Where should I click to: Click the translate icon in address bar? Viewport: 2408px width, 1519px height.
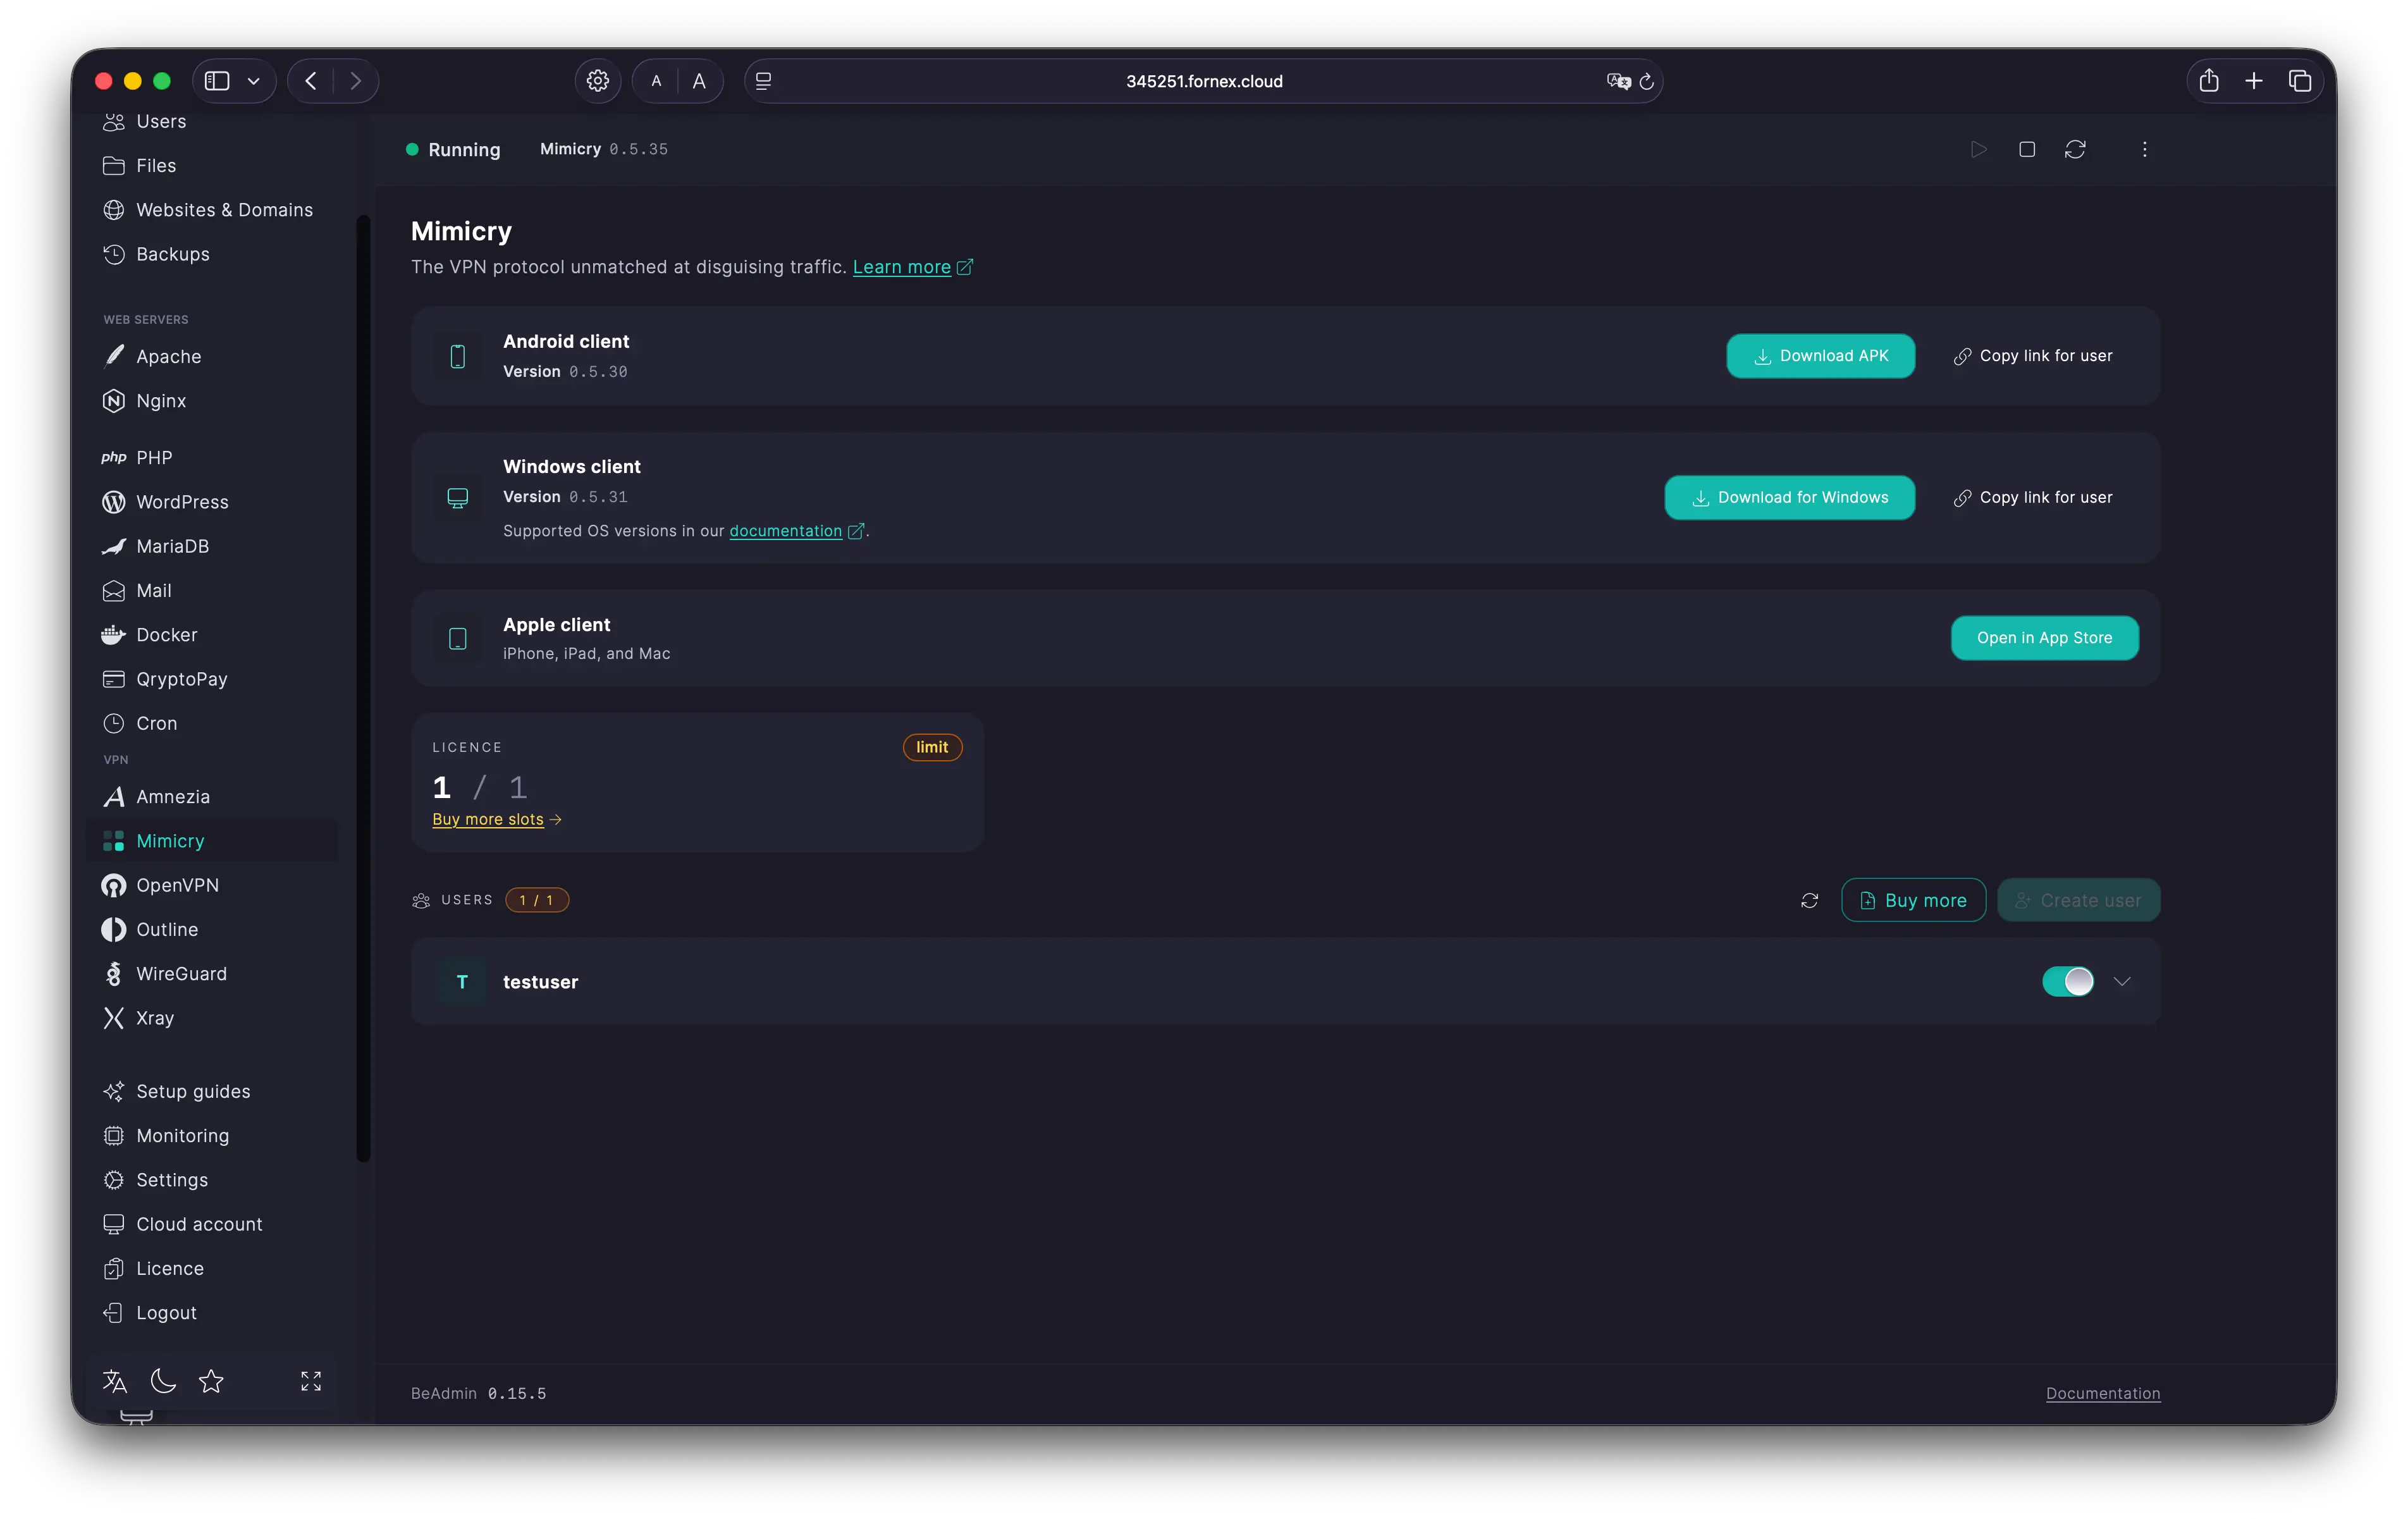coord(1618,81)
